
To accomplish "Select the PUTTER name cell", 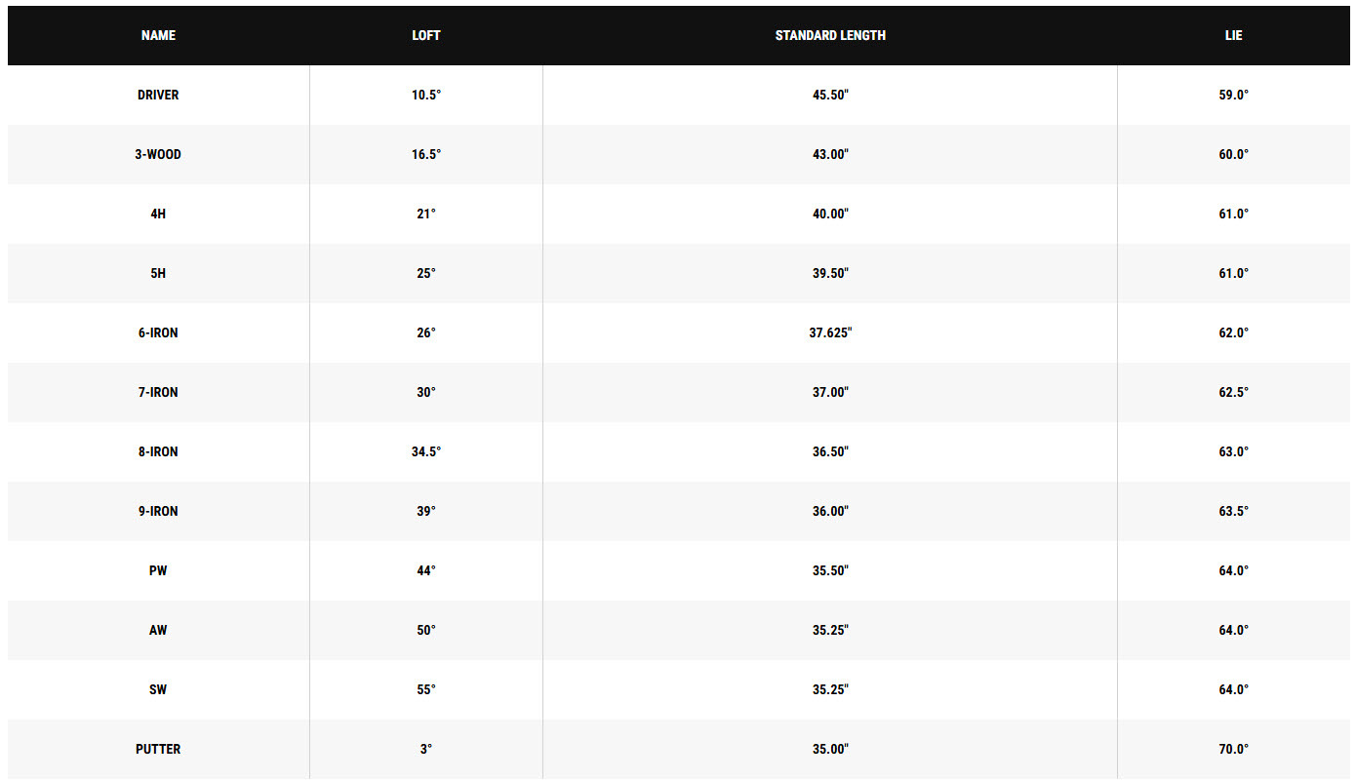I will pos(158,749).
